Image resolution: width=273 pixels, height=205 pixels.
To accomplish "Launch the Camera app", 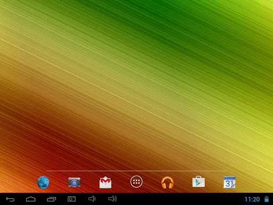I will click(x=74, y=182).
